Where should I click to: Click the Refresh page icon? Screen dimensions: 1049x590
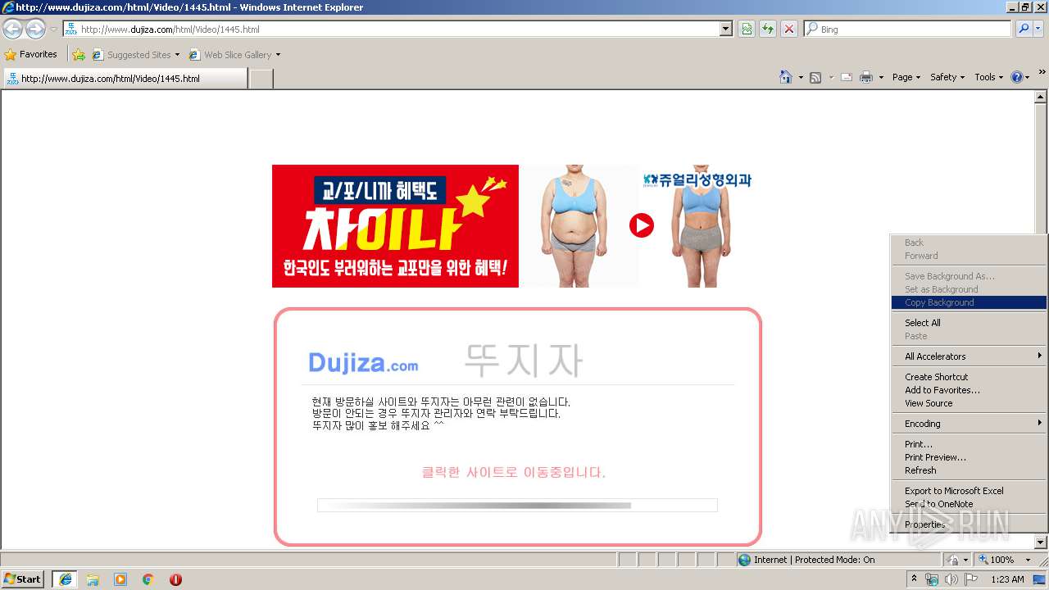tap(768, 29)
